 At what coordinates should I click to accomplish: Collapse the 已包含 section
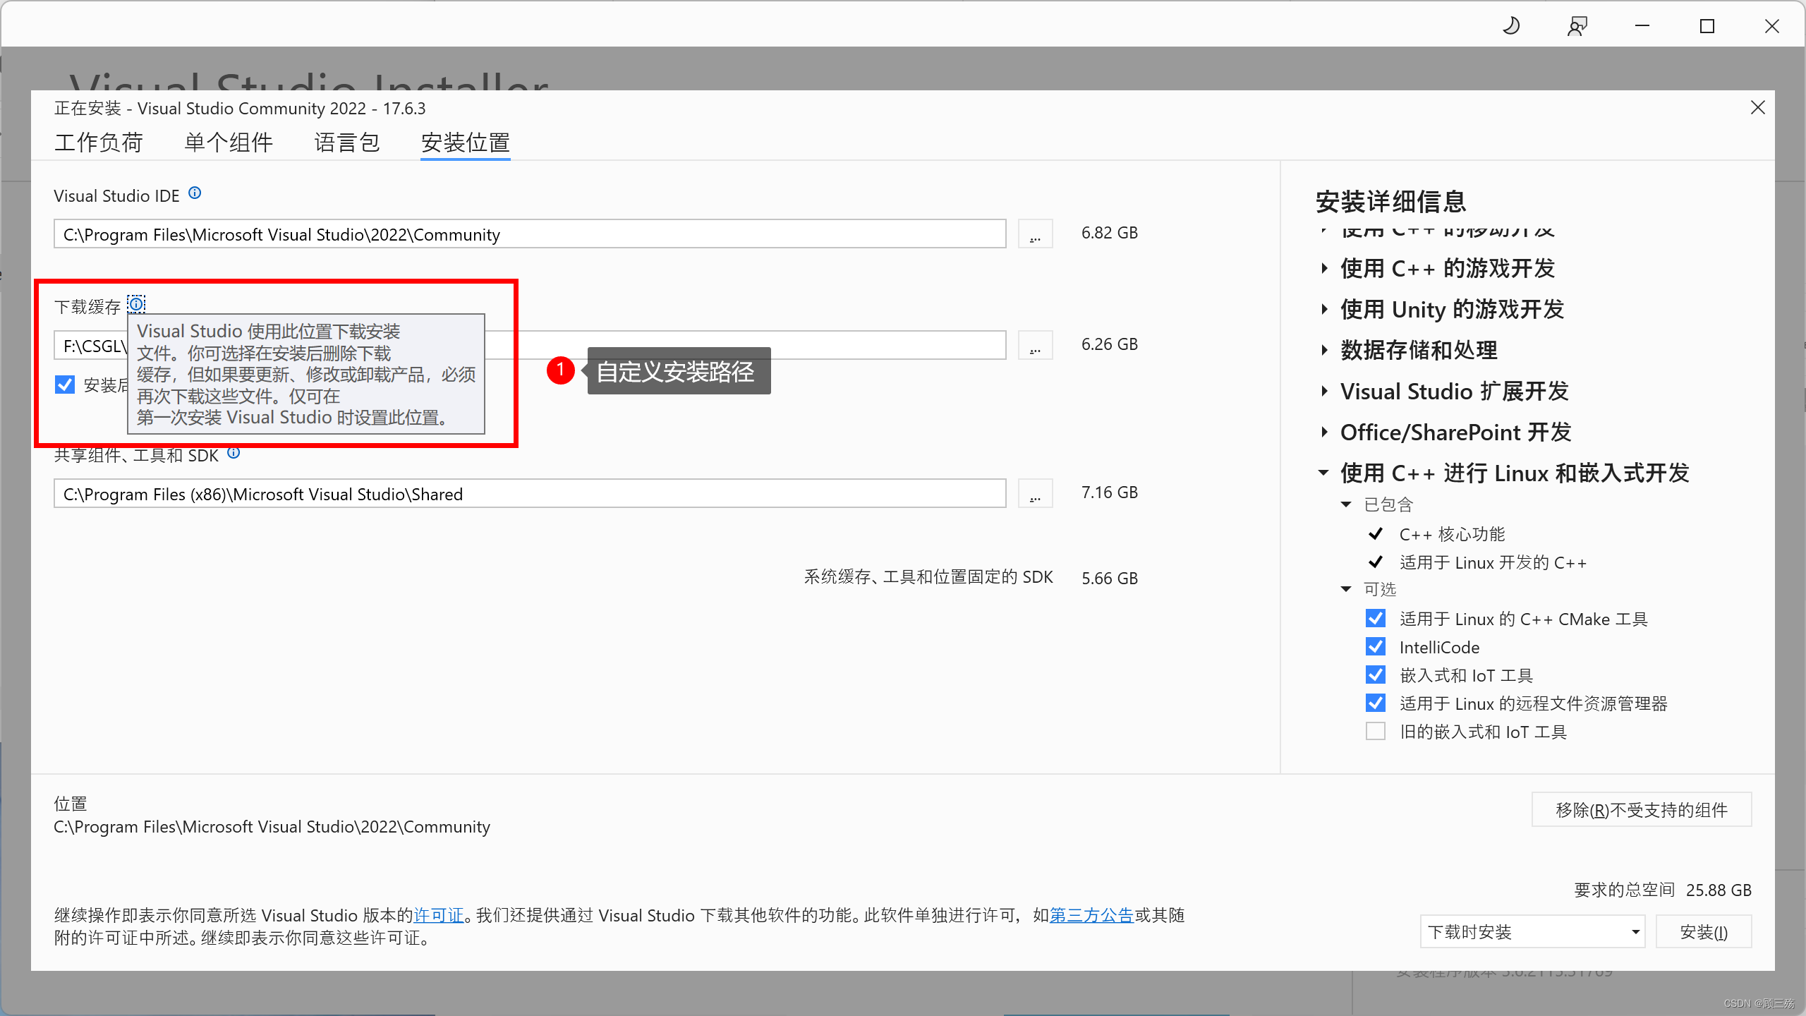click(x=1347, y=504)
